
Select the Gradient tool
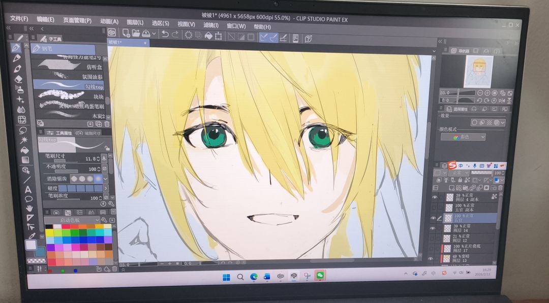click(x=25, y=160)
